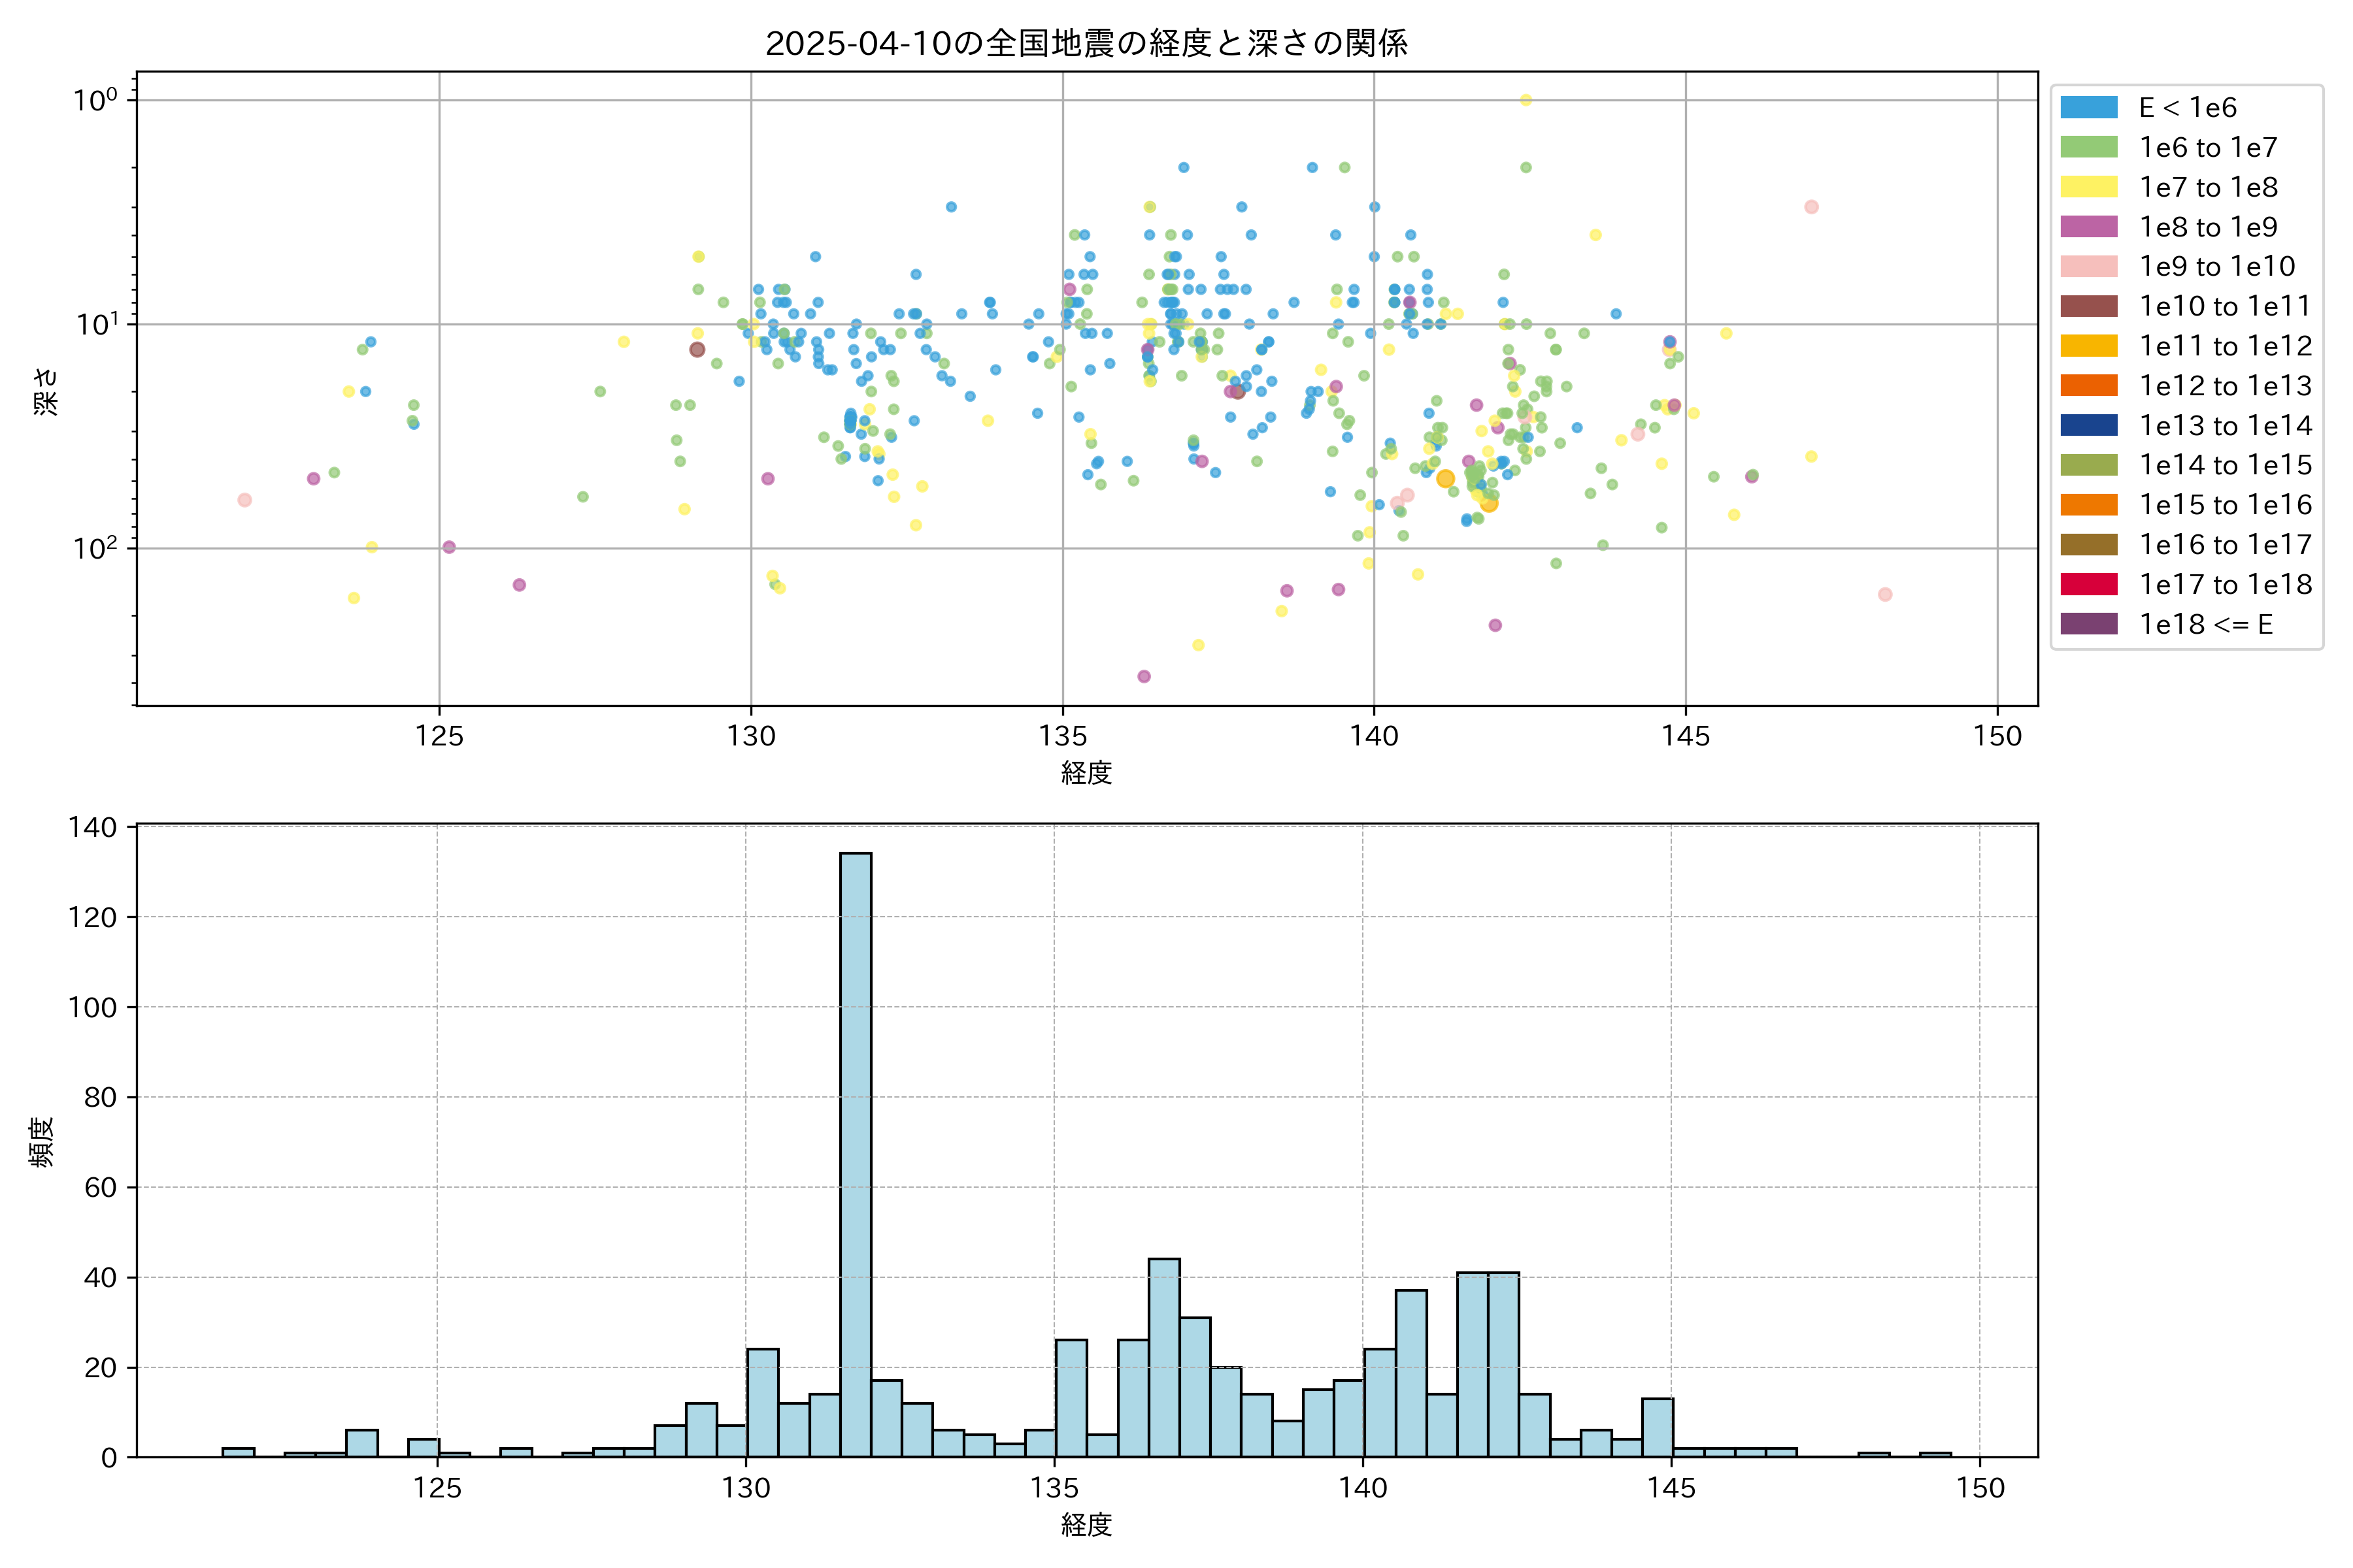
Task: Click the green 1e6 to 1e7 swatch
Action: coord(2089,147)
